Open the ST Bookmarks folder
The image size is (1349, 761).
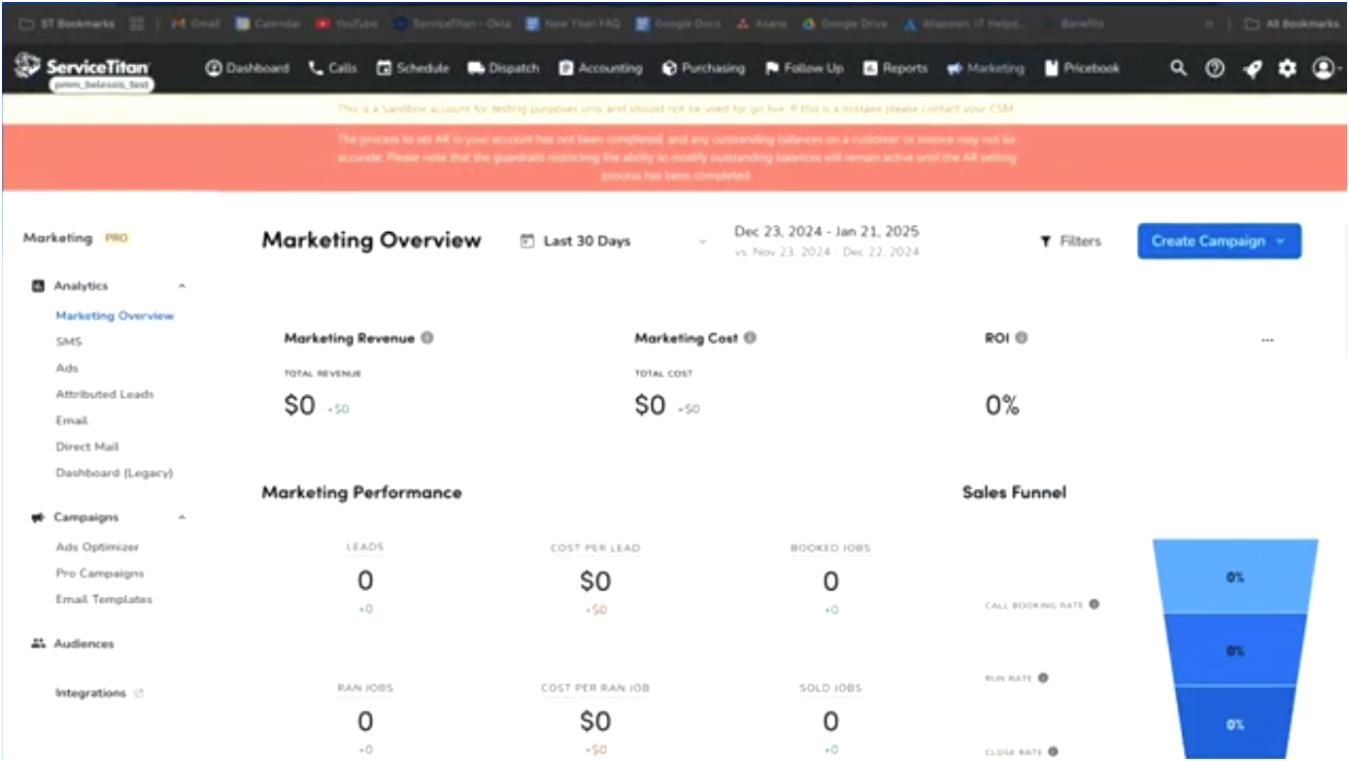[x=66, y=23]
